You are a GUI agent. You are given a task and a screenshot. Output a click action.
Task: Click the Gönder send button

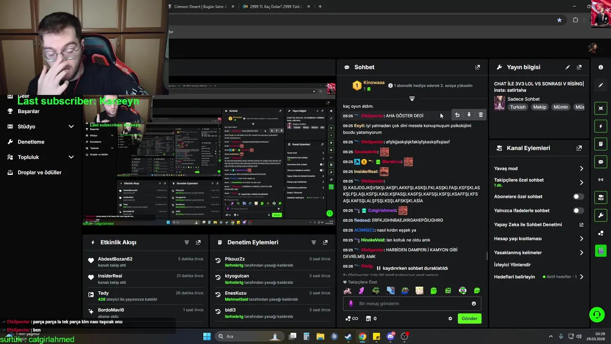(469, 319)
